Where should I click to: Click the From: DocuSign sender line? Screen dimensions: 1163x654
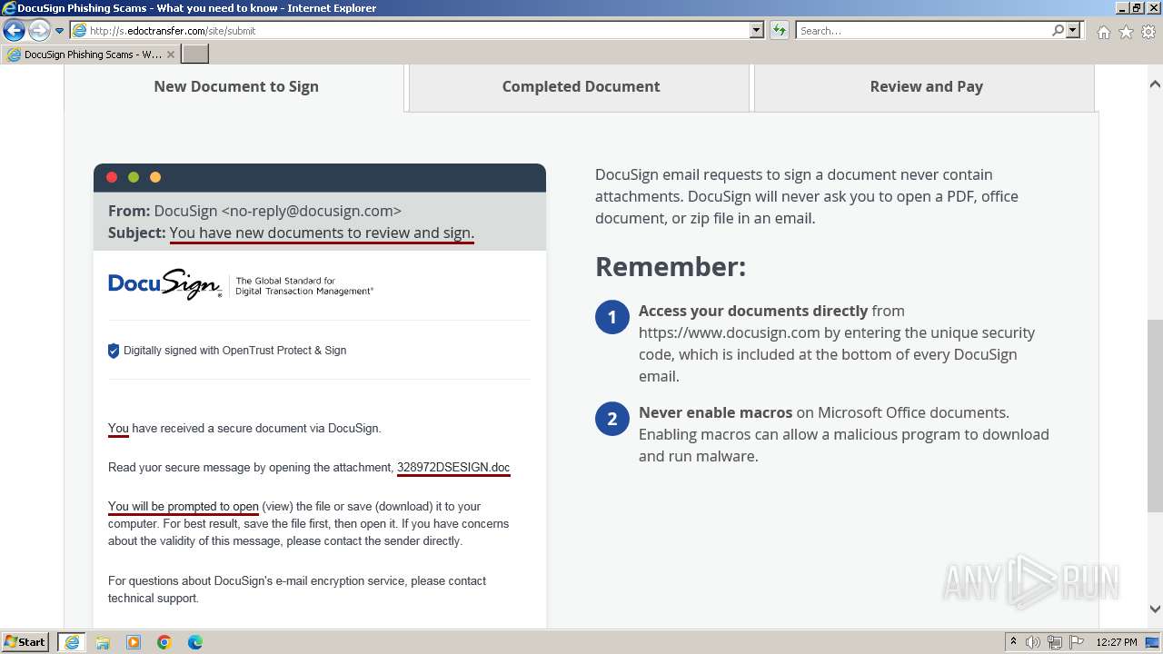(x=254, y=211)
